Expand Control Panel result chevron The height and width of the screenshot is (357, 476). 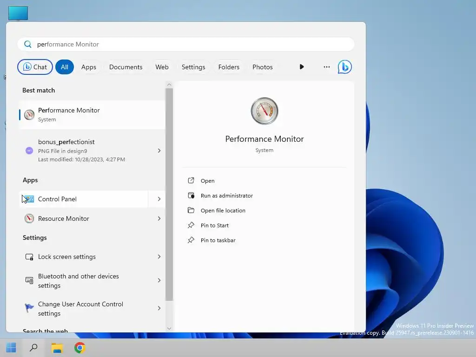(159, 199)
